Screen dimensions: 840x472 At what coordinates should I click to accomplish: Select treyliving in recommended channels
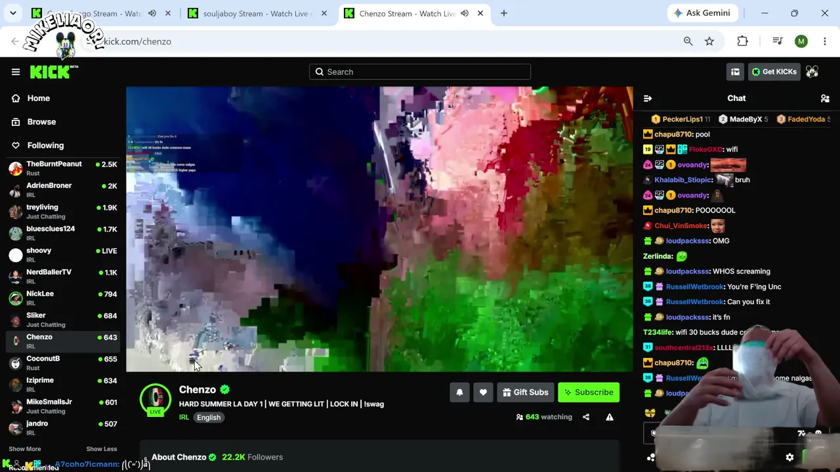[63, 212]
